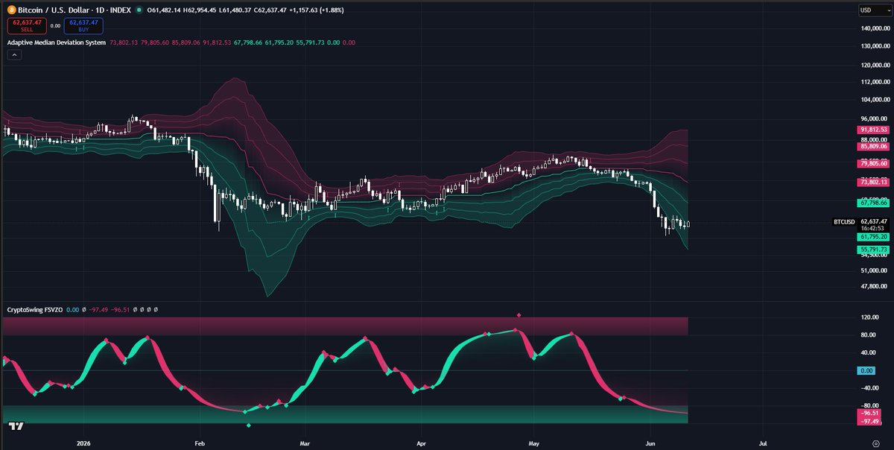Screen dimensions: 894x450
Task: Open the USD currency dropdown
Action: [873, 10]
